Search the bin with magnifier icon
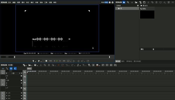The height and width of the screenshot is (100, 175). [128, 2]
